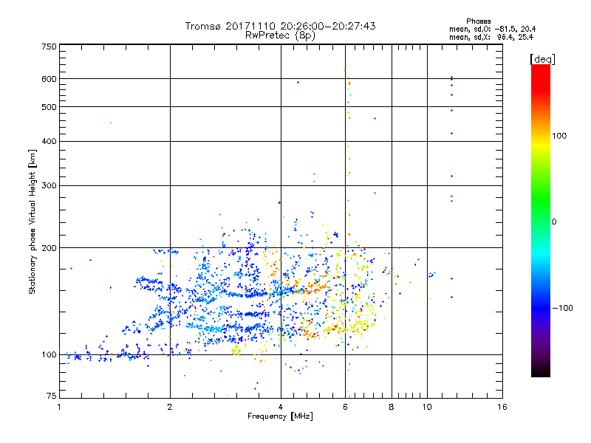Click the y-axis tick label "75"
The image size is (591, 443).
(52, 396)
